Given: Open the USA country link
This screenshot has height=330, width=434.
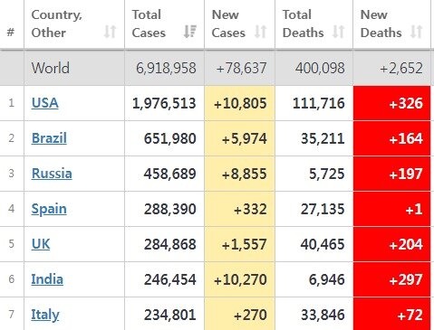Looking at the screenshot, I should click(x=44, y=103).
